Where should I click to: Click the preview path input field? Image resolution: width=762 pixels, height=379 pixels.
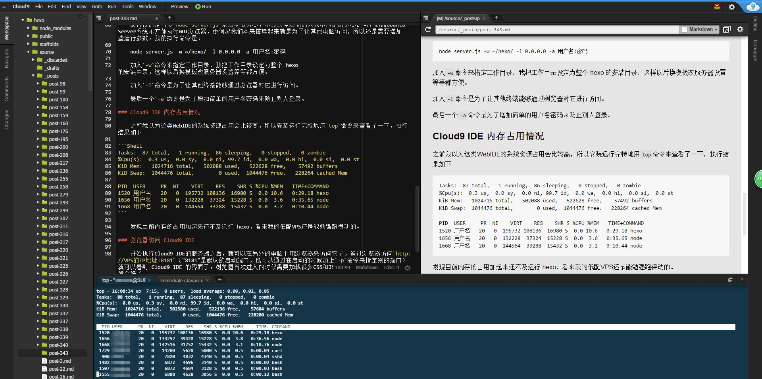[x=557, y=30]
